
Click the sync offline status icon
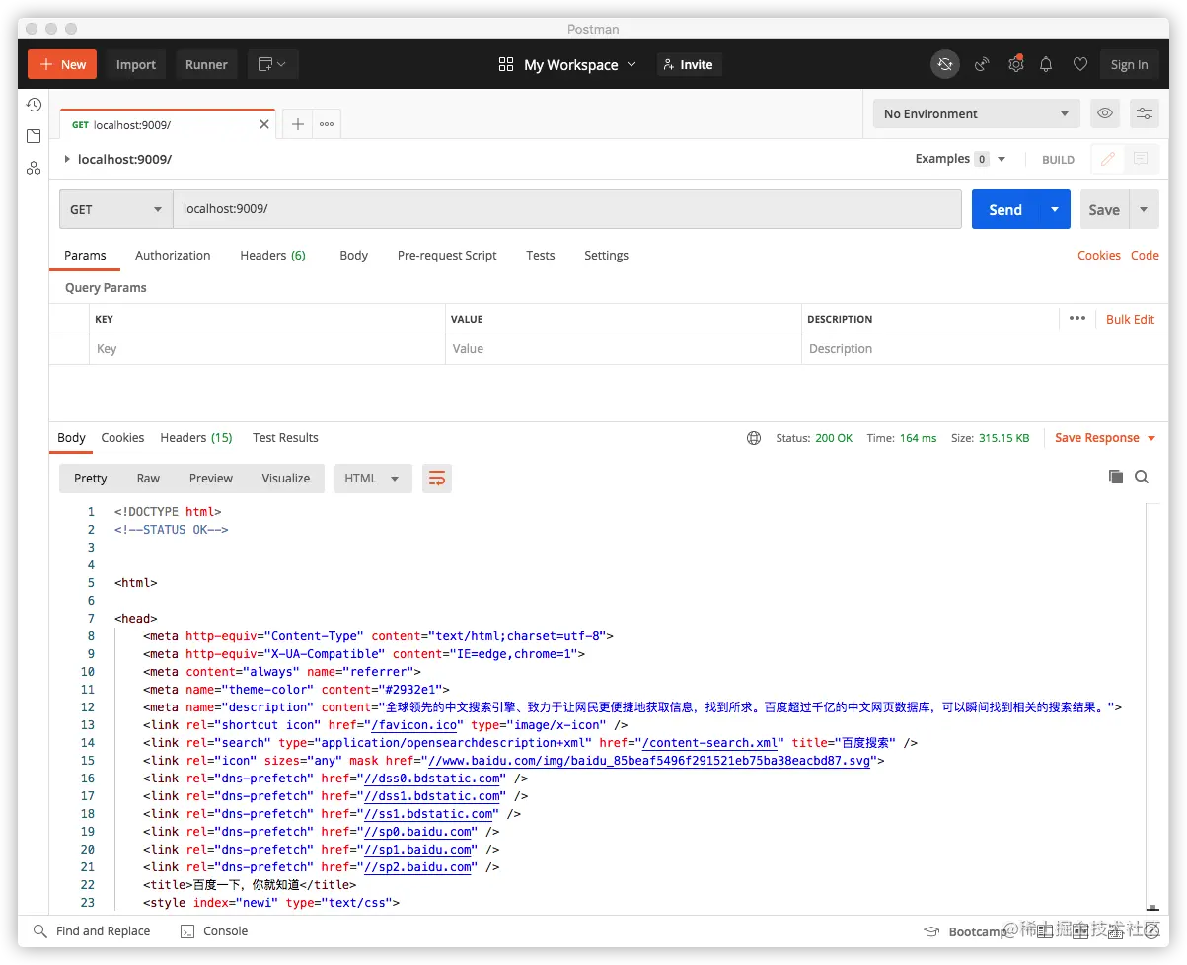[x=944, y=64]
